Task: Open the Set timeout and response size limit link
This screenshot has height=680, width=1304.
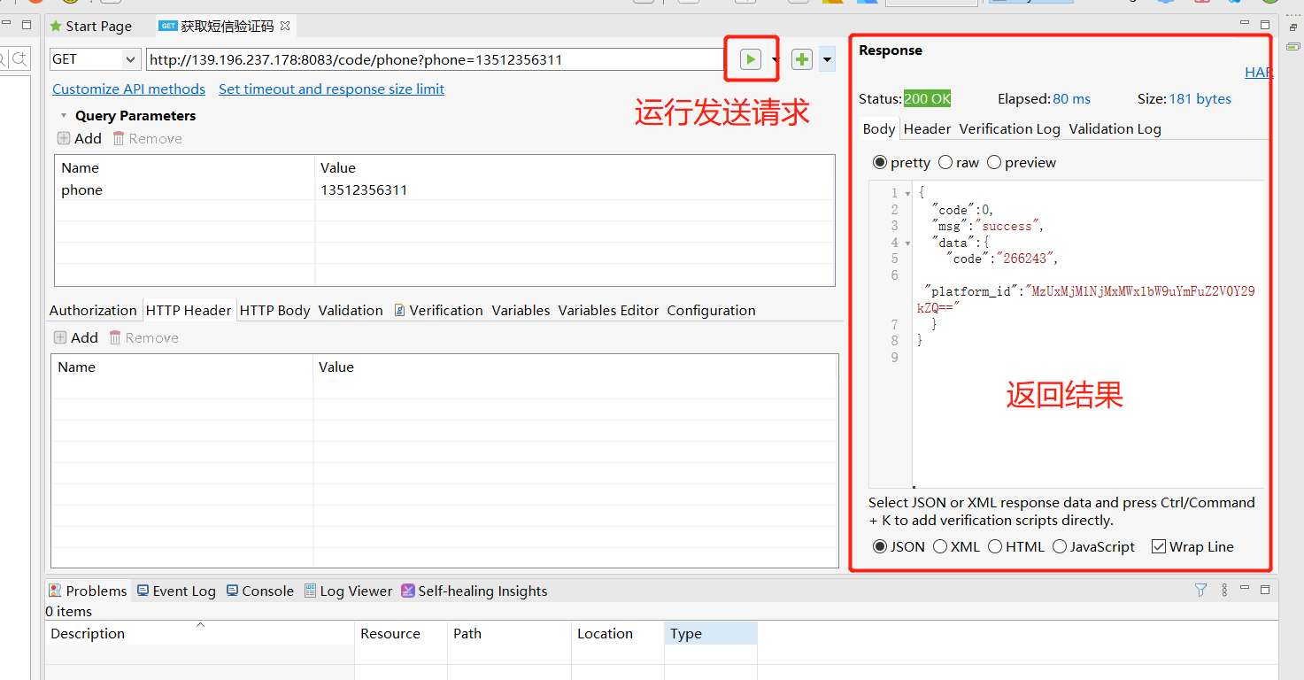Action: (x=331, y=89)
